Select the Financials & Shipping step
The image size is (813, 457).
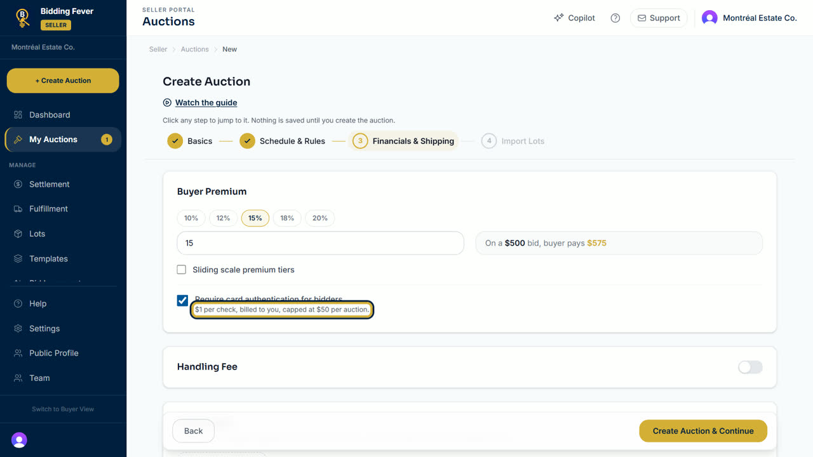coord(403,141)
